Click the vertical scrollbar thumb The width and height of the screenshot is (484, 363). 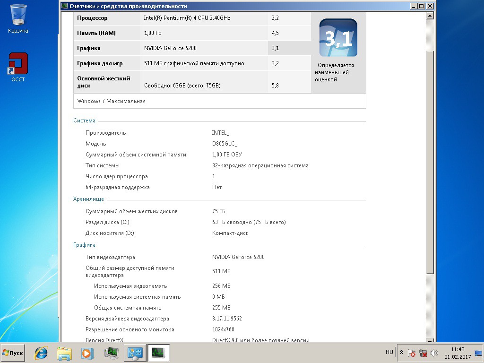tap(430, 162)
